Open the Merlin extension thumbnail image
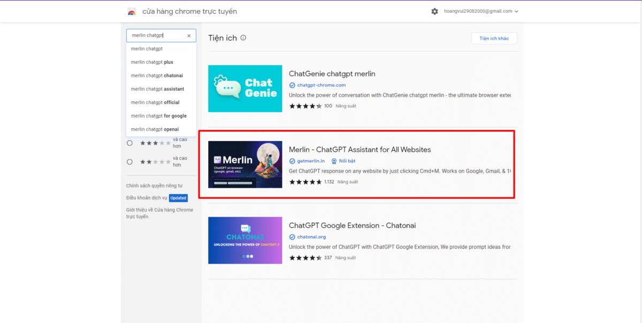The width and height of the screenshot is (642, 323). [245, 165]
